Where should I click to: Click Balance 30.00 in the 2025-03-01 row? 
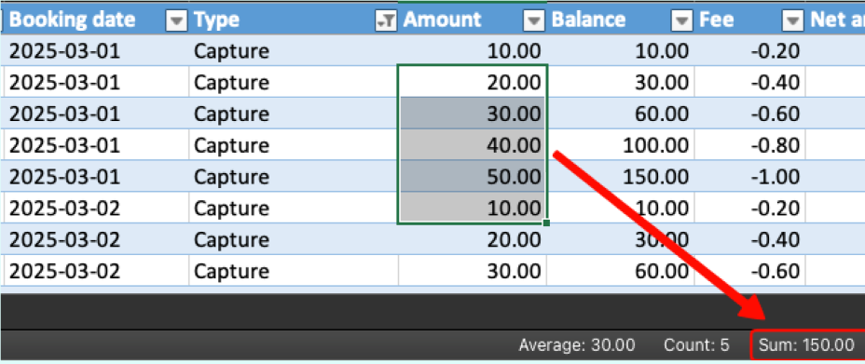(x=620, y=82)
